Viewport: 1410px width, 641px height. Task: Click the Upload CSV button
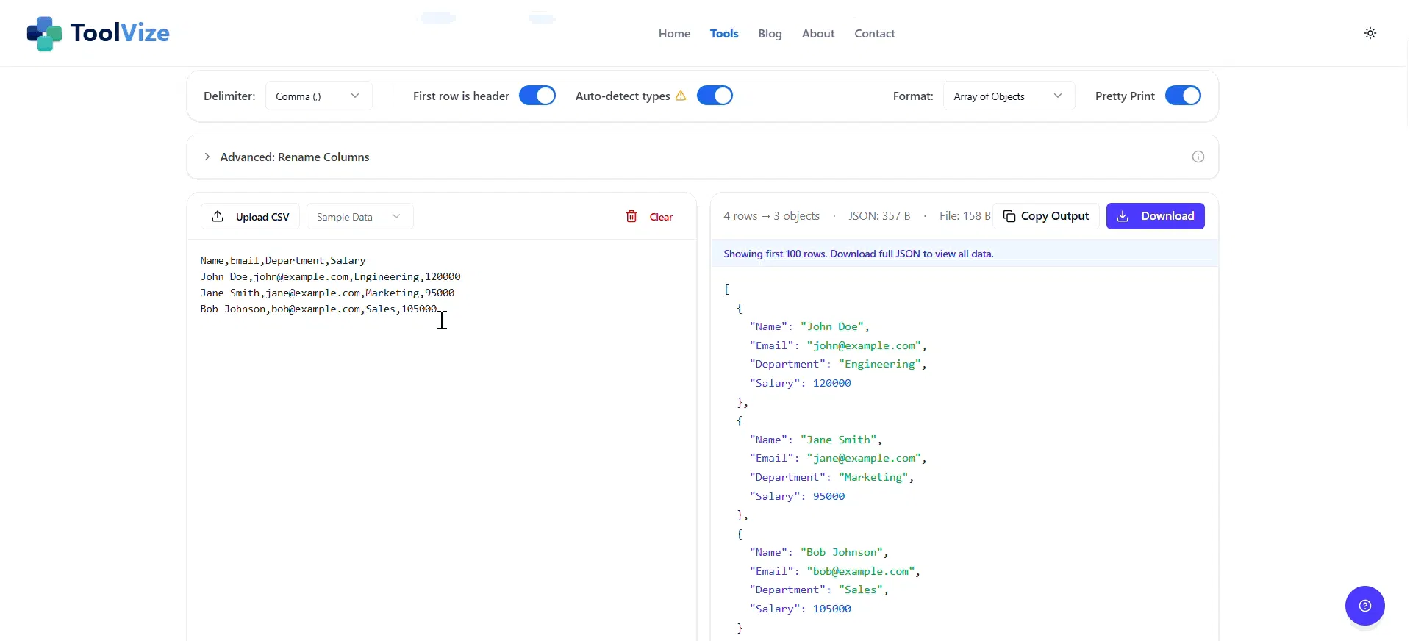pos(250,216)
